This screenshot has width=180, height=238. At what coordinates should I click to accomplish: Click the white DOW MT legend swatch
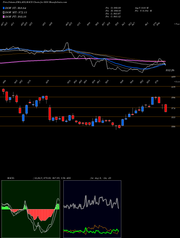click(4, 13)
